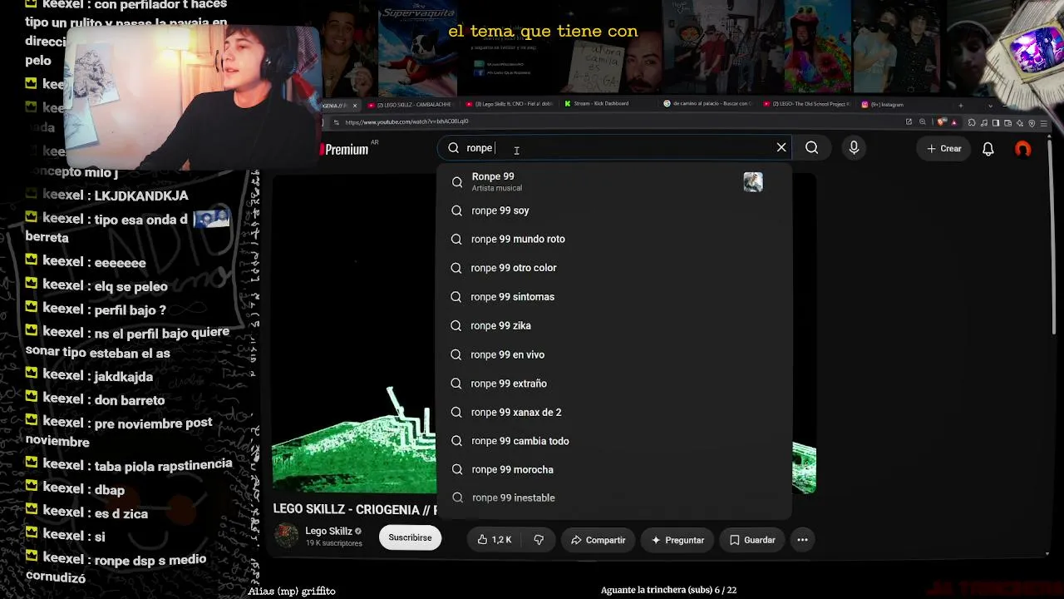Switch to the Instagram browser tab
This screenshot has height=599, width=1064.
(883, 105)
